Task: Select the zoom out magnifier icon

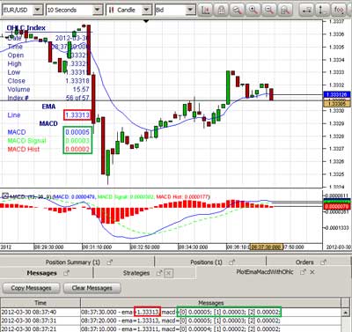Action: [269, 10]
